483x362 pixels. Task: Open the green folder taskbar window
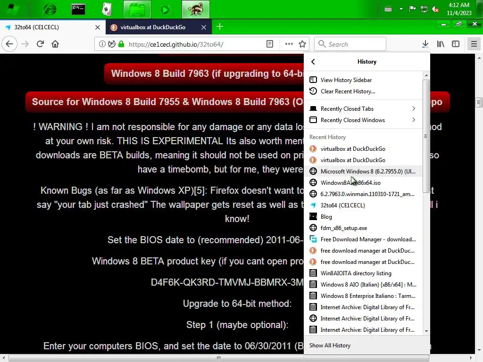pyautogui.click(x=137, y=9)
